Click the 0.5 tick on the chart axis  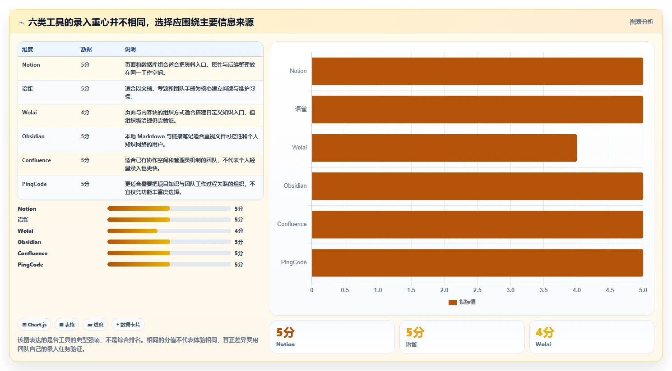tap(345, 290)
